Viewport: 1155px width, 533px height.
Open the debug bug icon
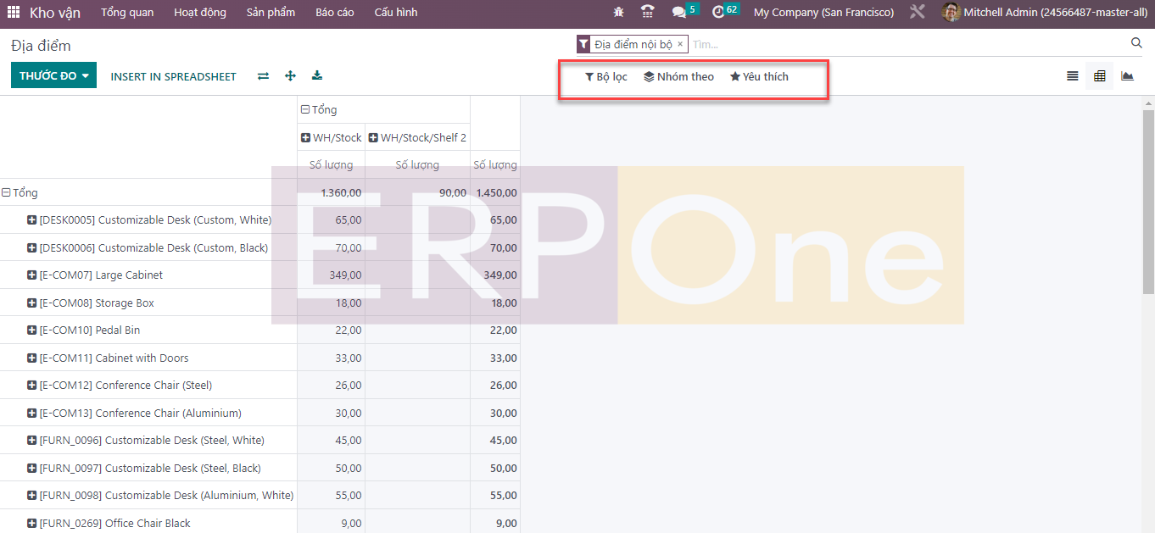pyautogui.click(x=618, y=13)
